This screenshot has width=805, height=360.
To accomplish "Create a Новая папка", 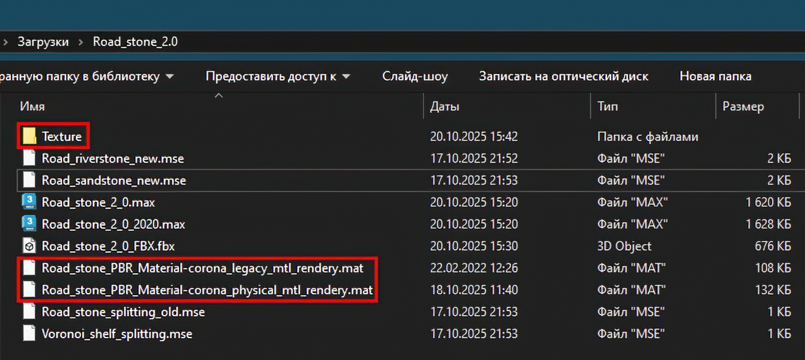I will tap(715, 76).
